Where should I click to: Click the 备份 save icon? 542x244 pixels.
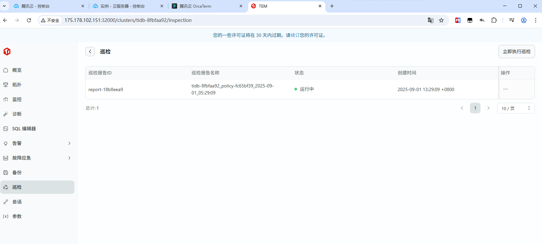coord(6,173)
